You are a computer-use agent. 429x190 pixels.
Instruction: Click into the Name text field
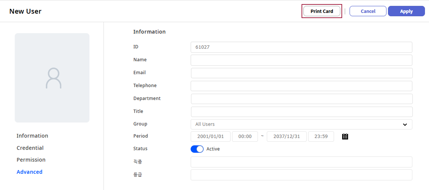coord(301,60)
